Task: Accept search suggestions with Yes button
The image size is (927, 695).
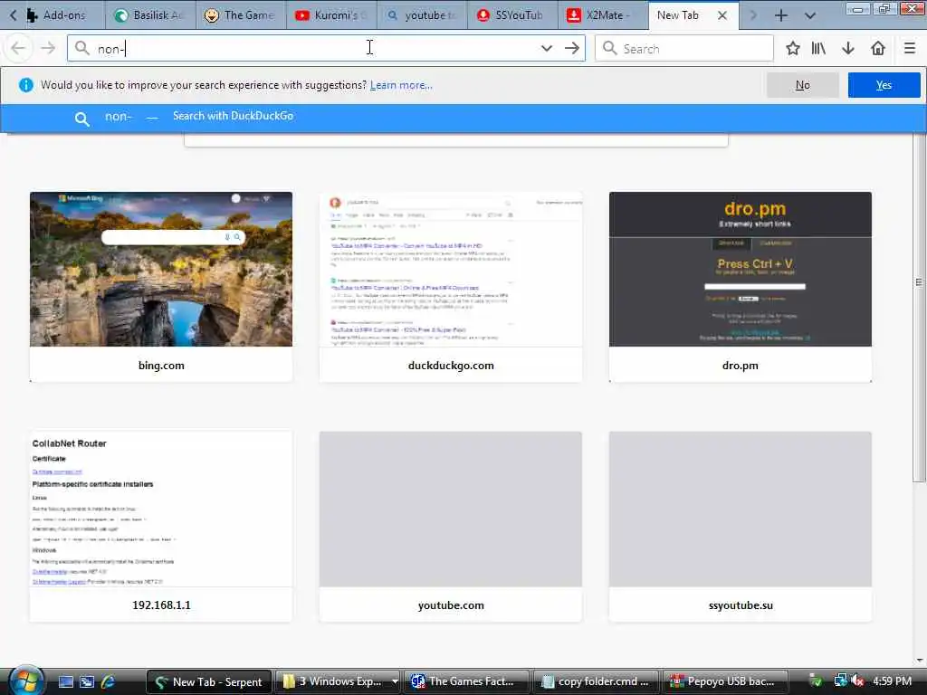Action: [884, 85]
